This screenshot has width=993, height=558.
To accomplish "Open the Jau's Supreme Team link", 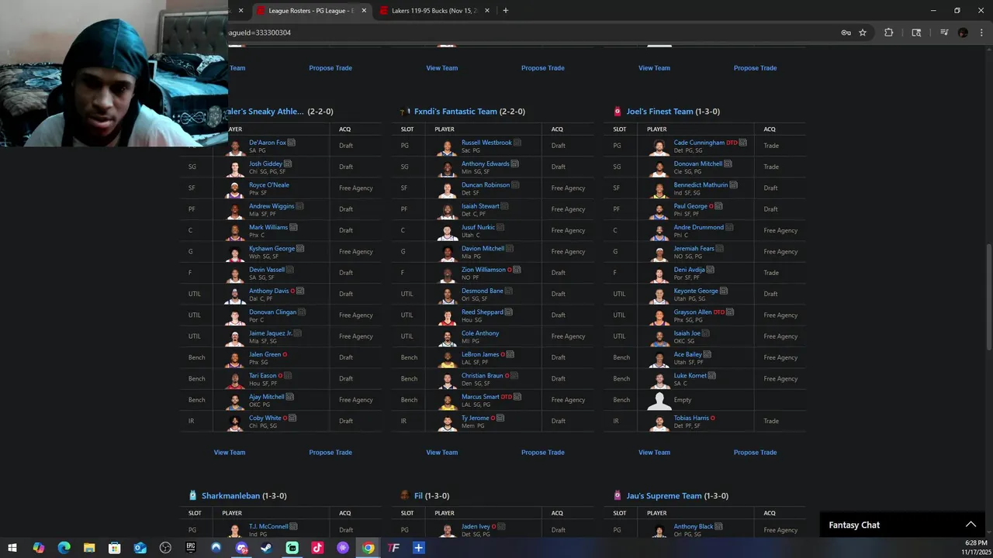I will coord(664,495).
